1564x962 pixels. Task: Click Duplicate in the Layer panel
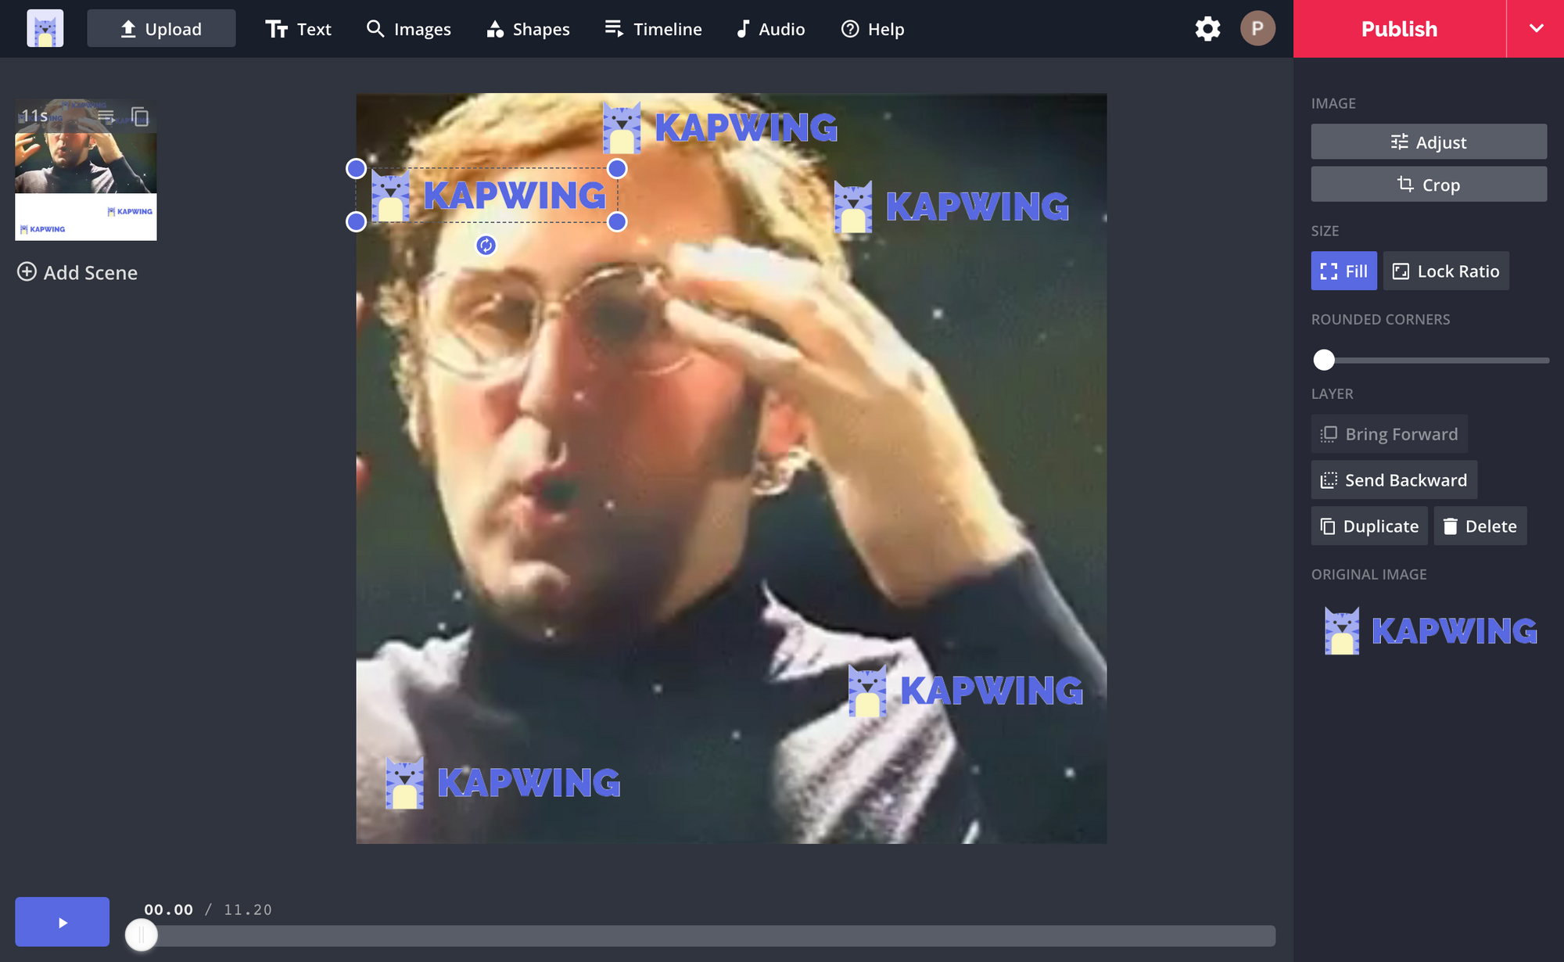(x=1369, y=526)
